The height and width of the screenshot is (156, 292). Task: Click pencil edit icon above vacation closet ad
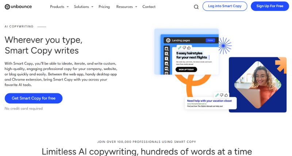[217, 95]
